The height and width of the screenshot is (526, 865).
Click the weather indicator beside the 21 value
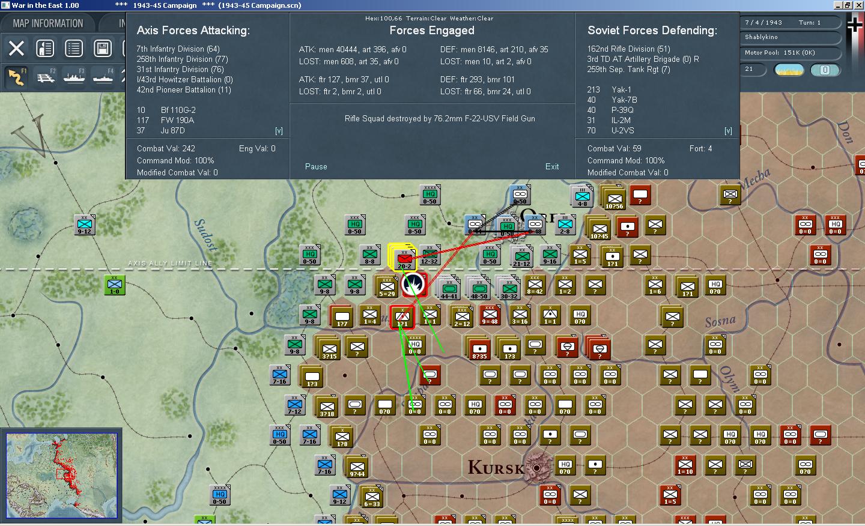(x=790, y=70)
